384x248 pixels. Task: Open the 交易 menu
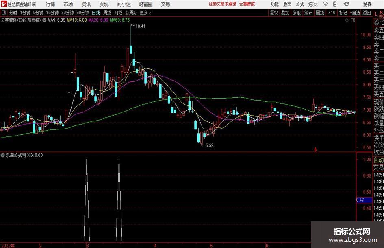click(x=165, y=4)
